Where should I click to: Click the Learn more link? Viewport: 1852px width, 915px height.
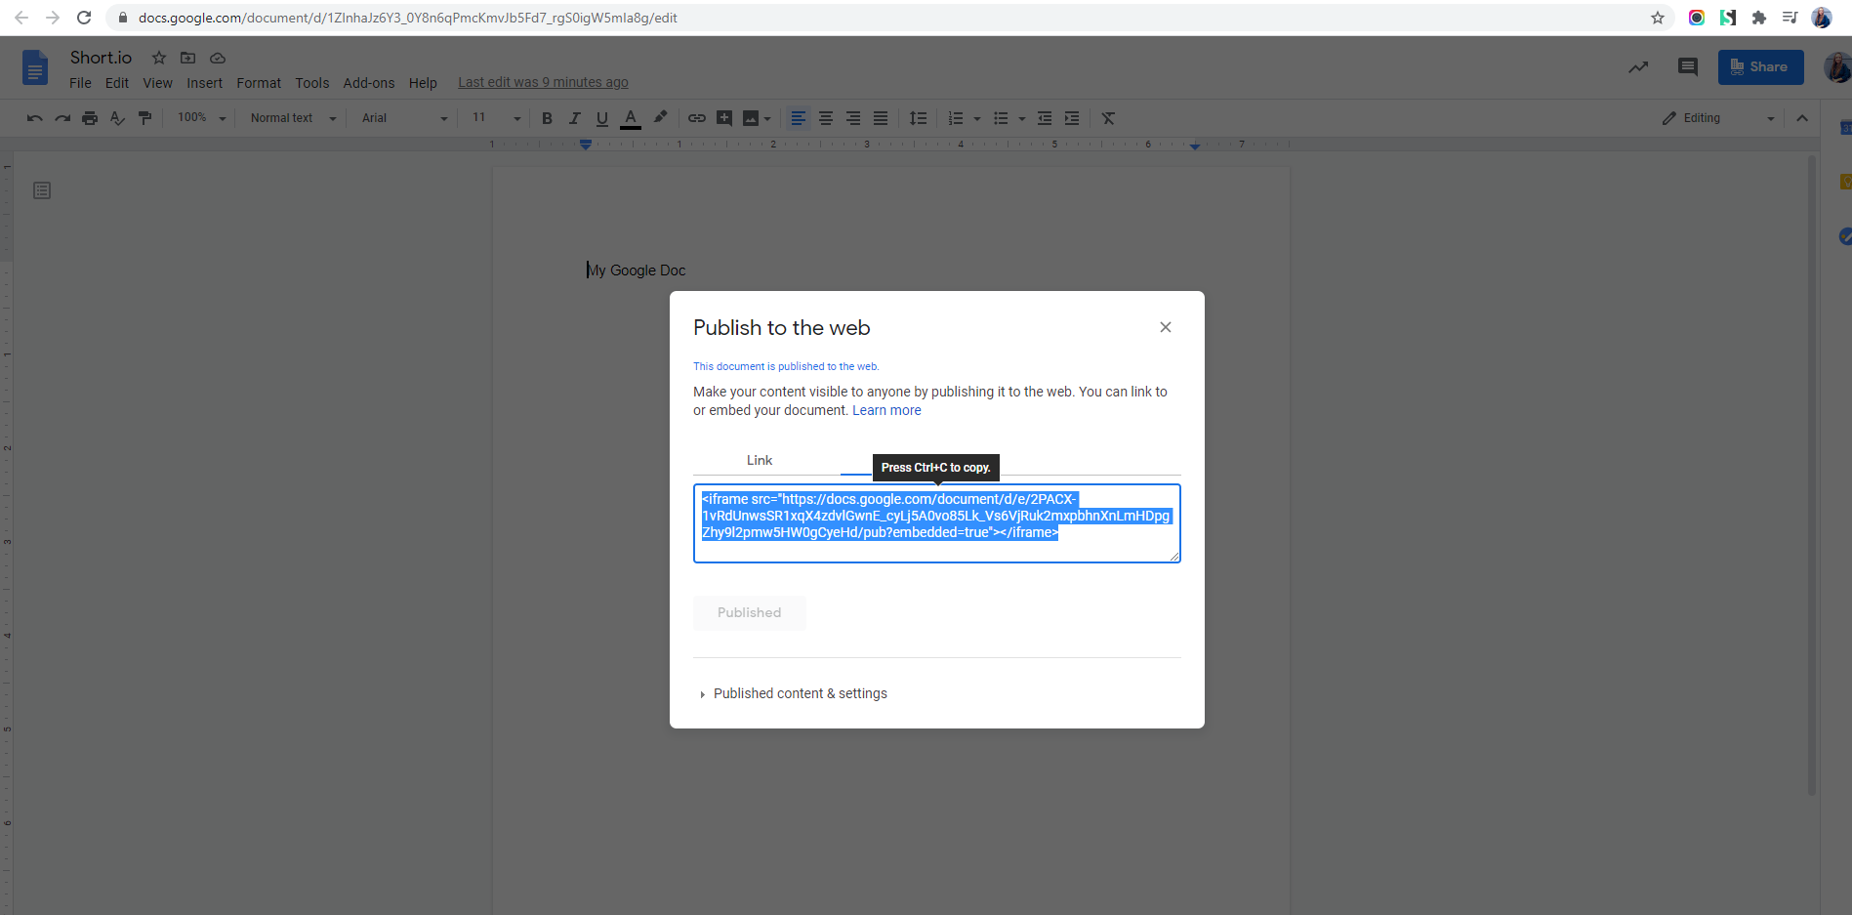(886, 410)
